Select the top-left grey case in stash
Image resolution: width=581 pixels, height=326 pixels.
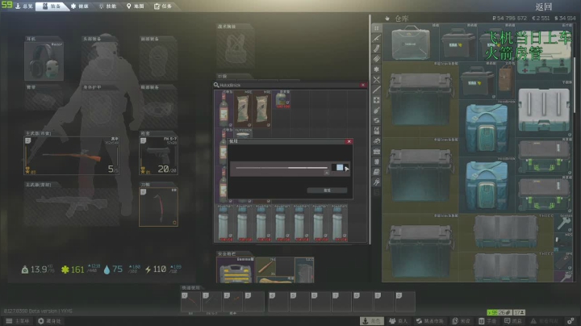click(x=411, y=42)
